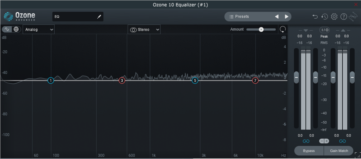Click the left input gain fader

[296, 77]
